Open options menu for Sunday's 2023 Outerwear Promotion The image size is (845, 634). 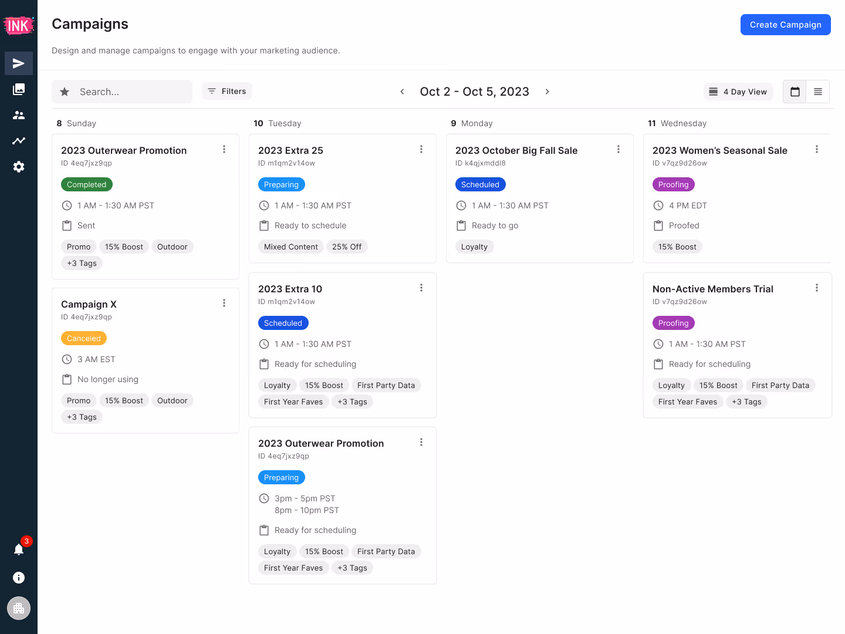click(x=224, y=149)
